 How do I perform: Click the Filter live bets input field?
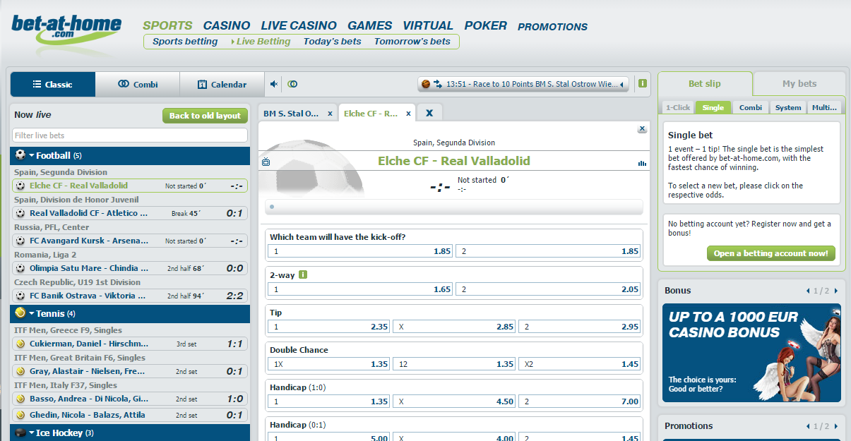pyautogui.click(x=130, y=135)
